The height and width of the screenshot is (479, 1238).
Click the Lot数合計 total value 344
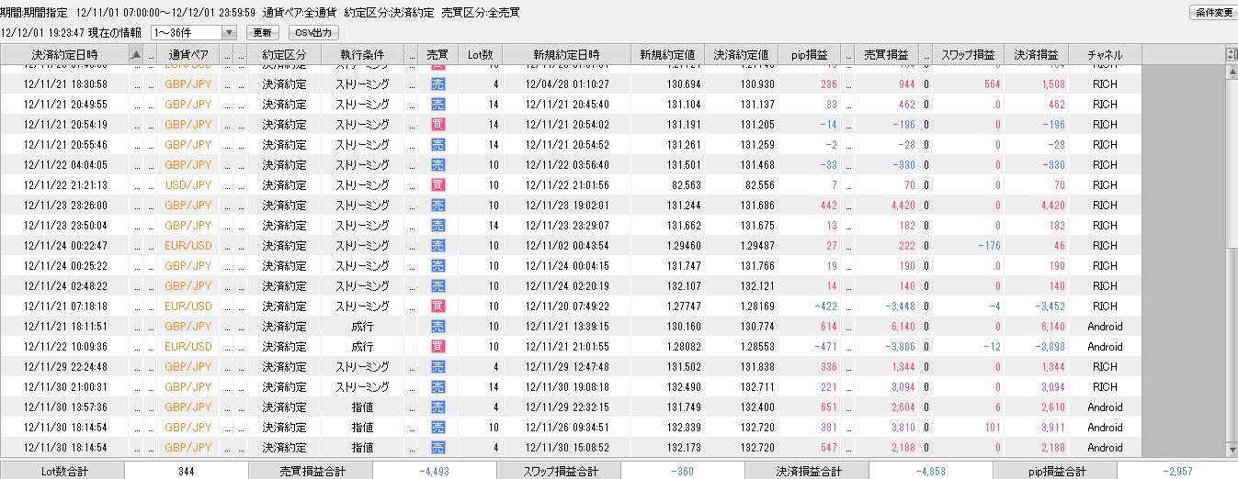187,470
